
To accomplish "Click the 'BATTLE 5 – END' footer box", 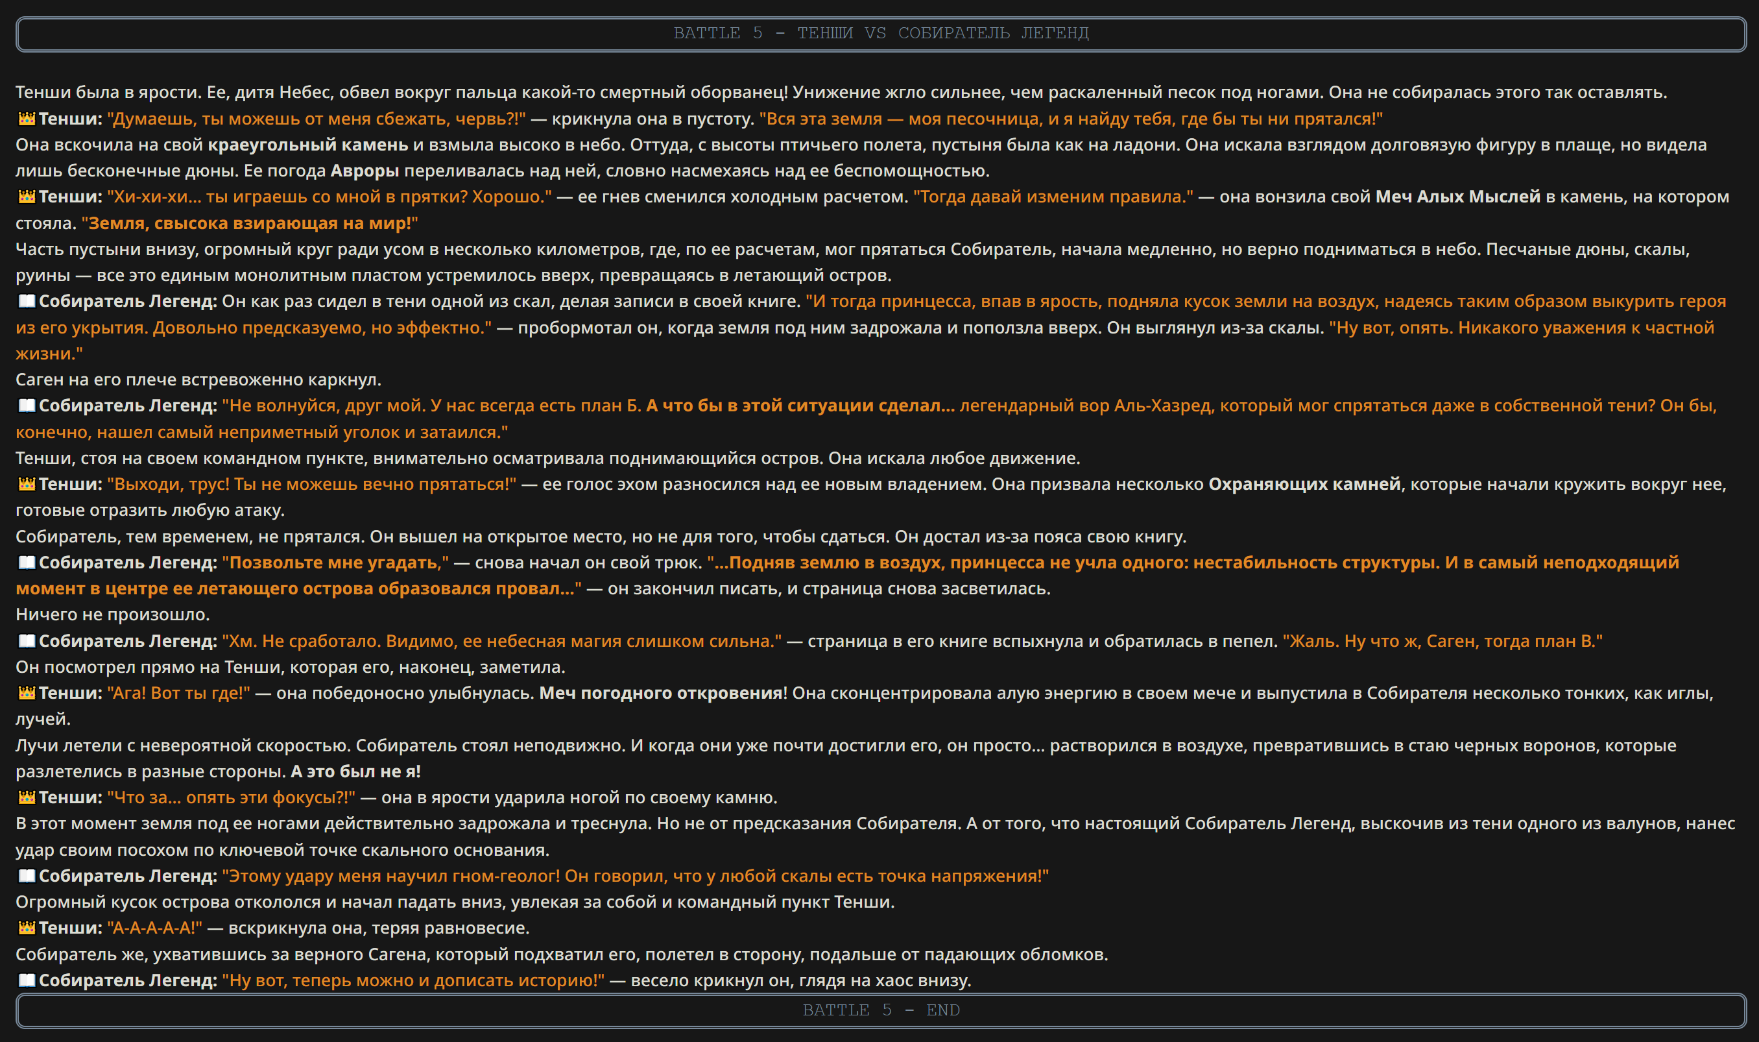I will (881, 1010).
